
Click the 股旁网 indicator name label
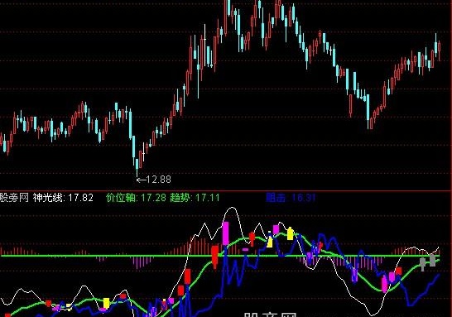14,198
